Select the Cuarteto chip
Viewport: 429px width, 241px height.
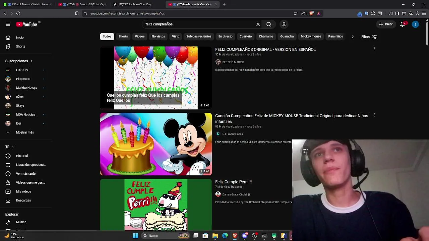coord(246,36)
